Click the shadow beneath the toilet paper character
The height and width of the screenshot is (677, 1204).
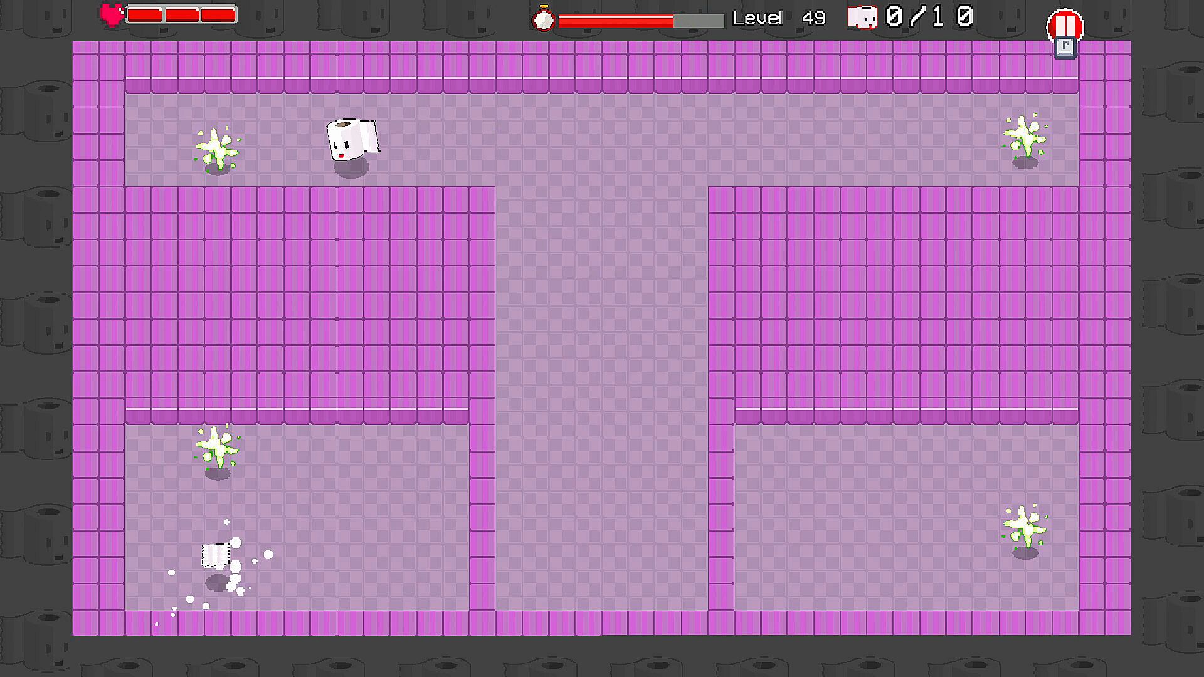(x=351, y=168)
